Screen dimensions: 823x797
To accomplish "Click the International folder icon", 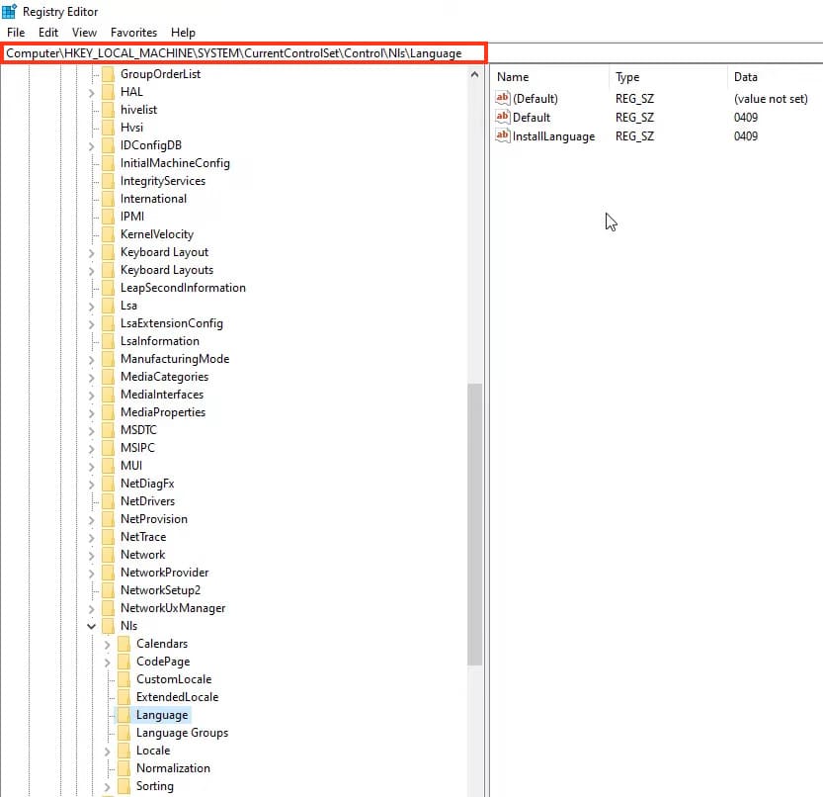I will 108,199.
